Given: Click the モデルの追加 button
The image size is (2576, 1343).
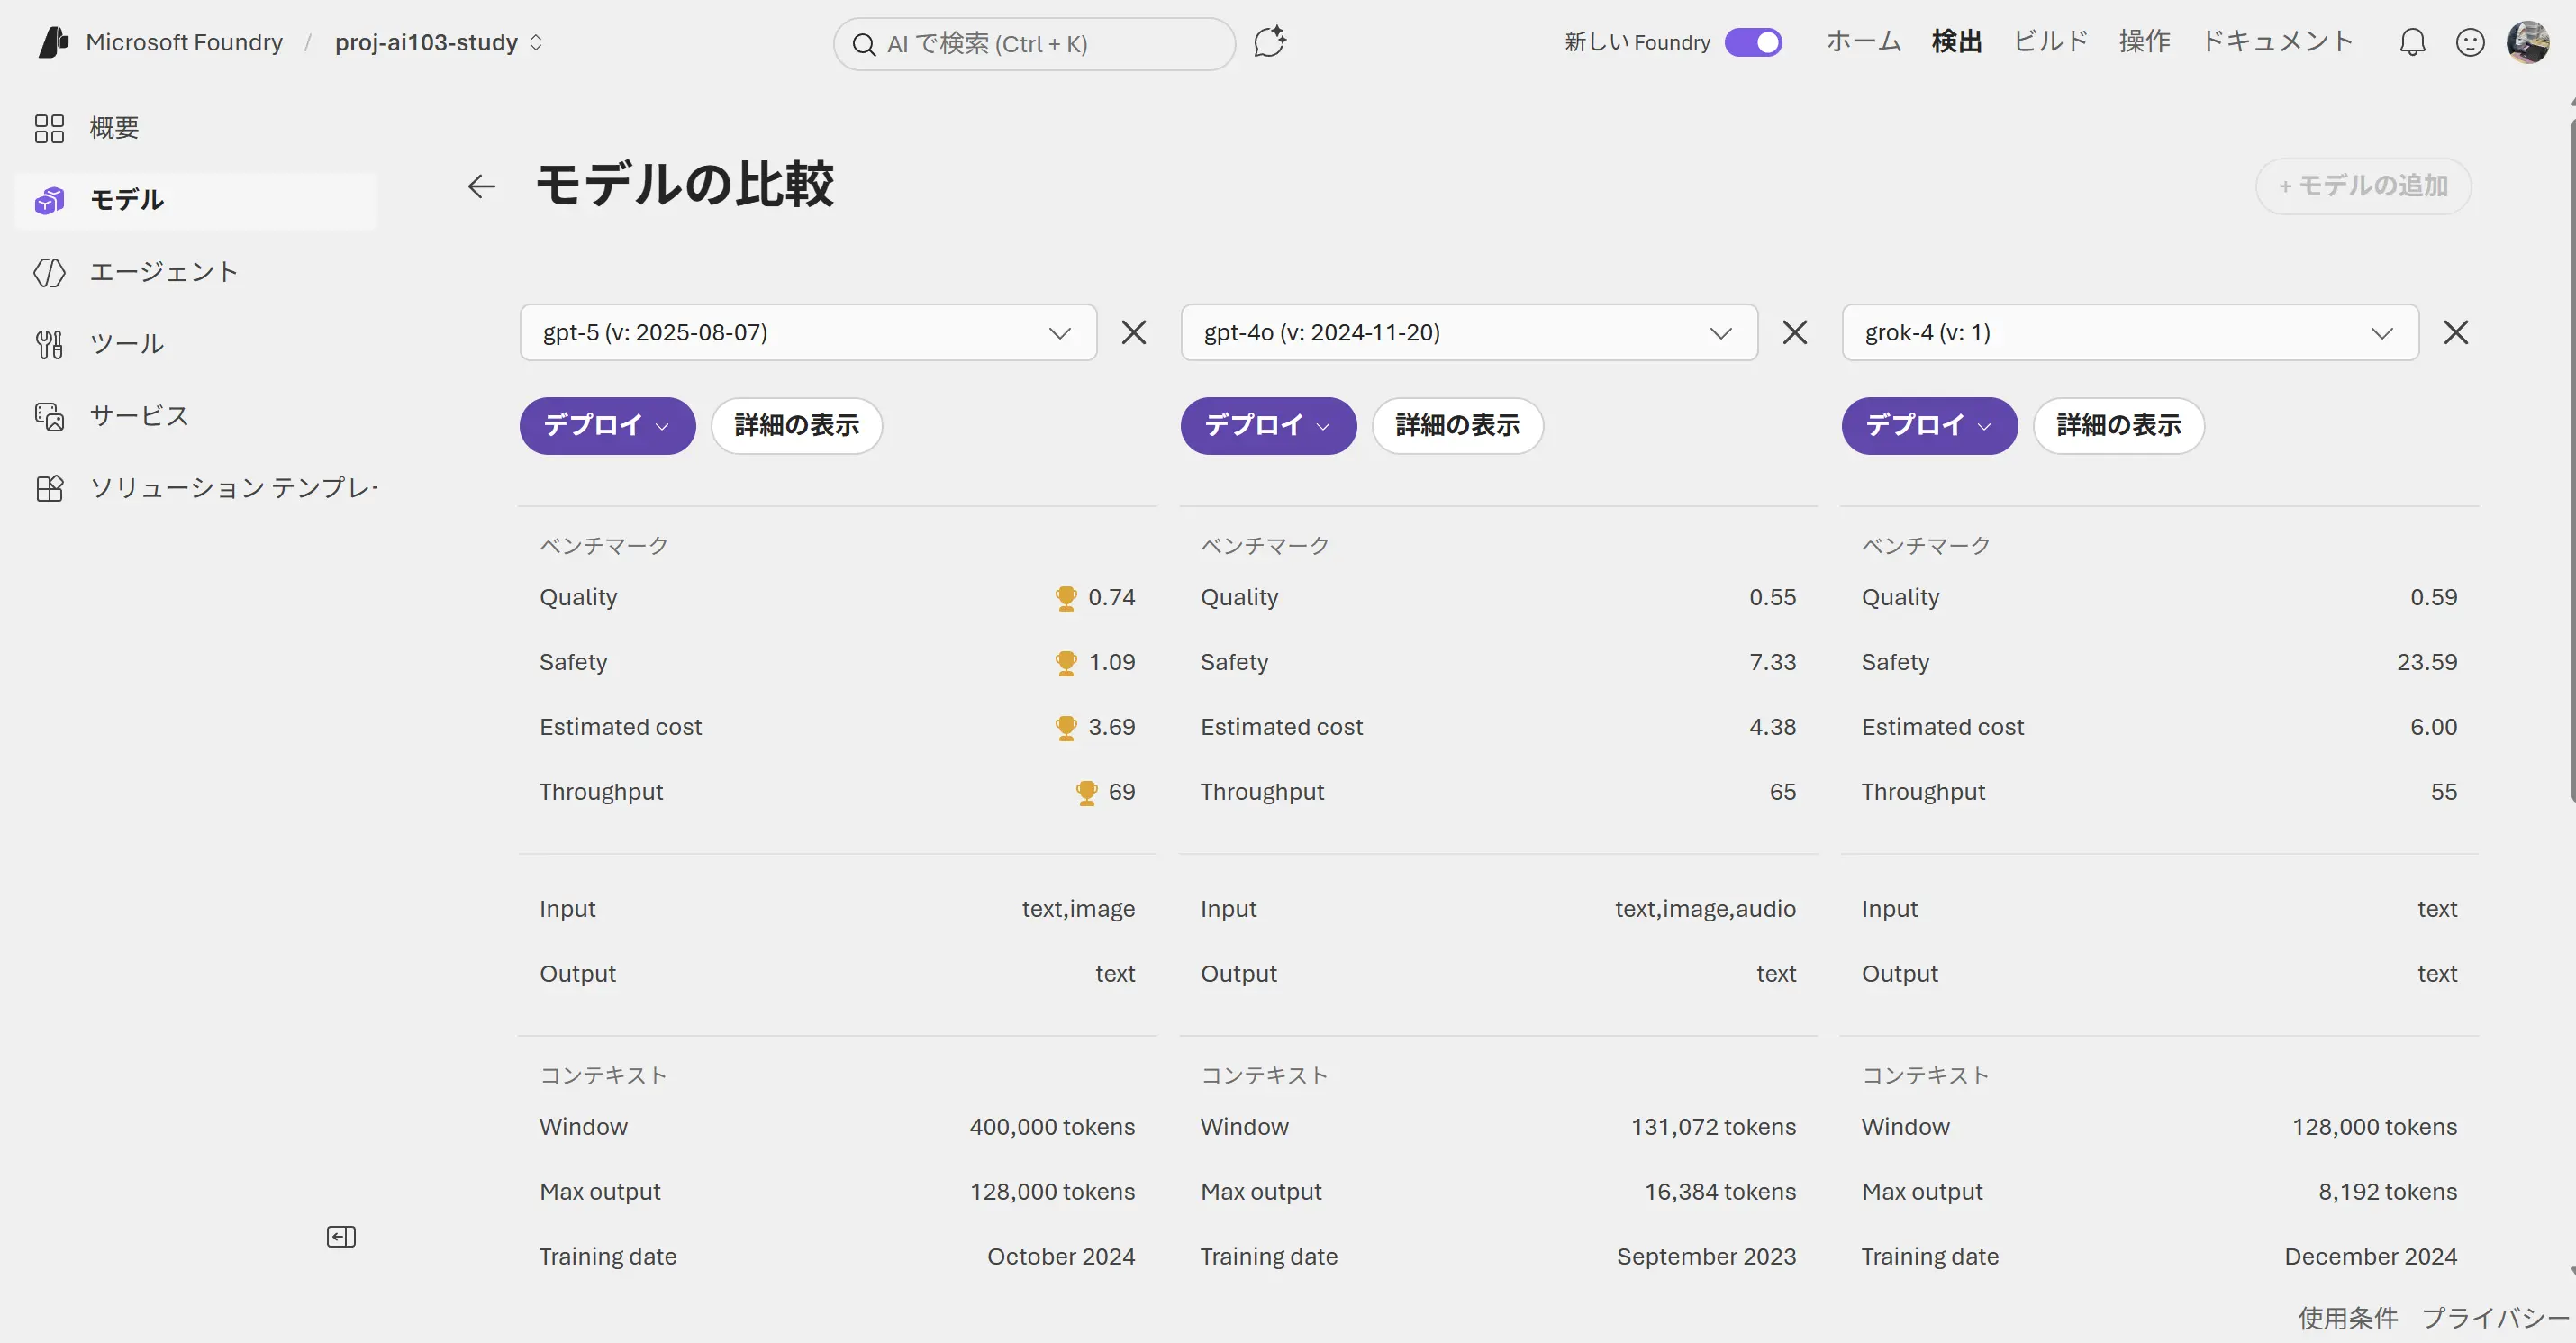Looking at the screenshot, I should point(2362,186).
